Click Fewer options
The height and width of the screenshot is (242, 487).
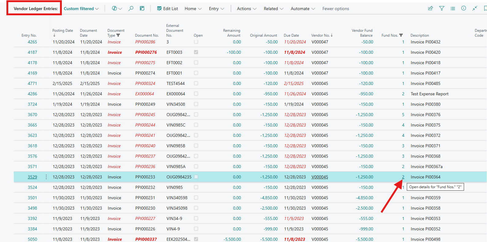click(335, 9)
